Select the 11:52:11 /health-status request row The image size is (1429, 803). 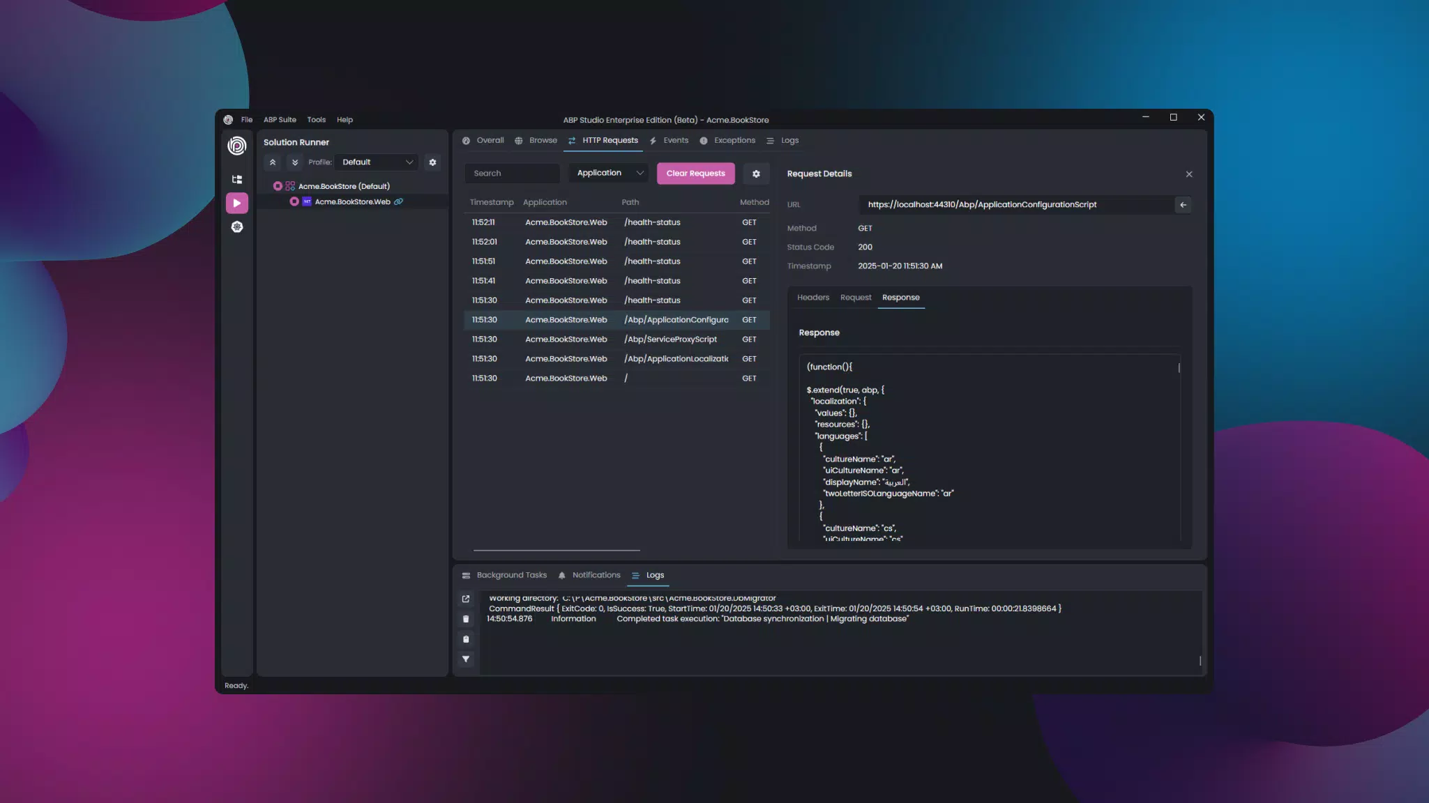[x=617, y=222]
